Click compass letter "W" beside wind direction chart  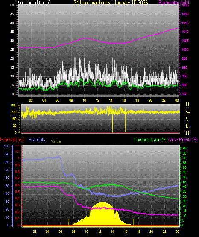coord(188,112)
